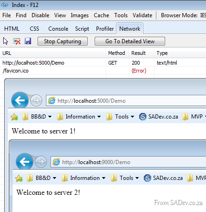Screen dimensions: 206x212
Task: Switch to the Profiler tab
Action: pyautogui.click(x=105, y=29)
